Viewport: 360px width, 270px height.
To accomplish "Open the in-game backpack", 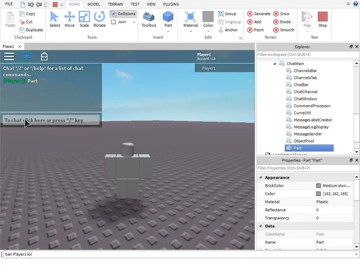I will (x=44, y=56).
